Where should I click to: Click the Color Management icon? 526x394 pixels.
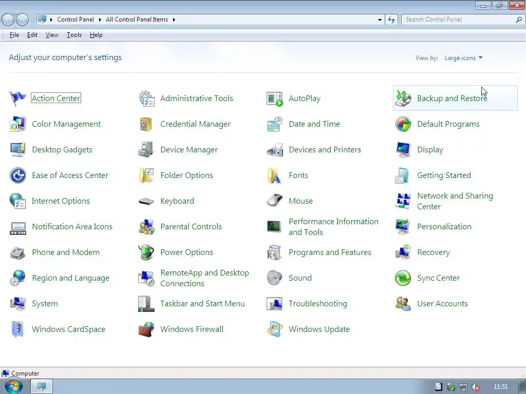(x=18, y=124)
